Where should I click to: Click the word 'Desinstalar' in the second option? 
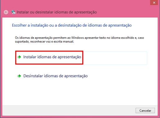pos(33,76)
